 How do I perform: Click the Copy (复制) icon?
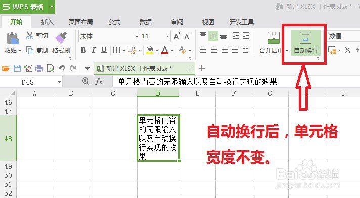click(x=30, y=50)
